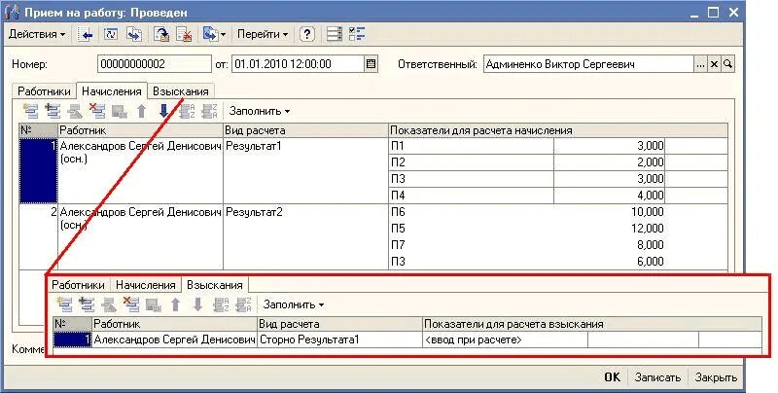Viewport: 778px width, 393px height.
Task: Delete row with red-cross icon in Начисления toolbar
Action: [97, 111]
